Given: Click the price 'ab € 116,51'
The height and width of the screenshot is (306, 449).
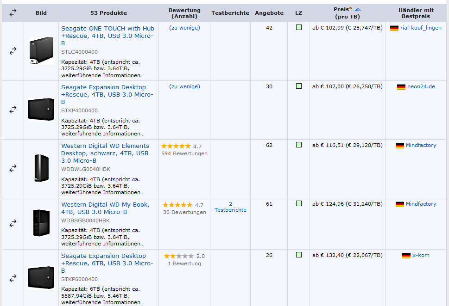Looking at the screenshot, I should tap(328, 145).
